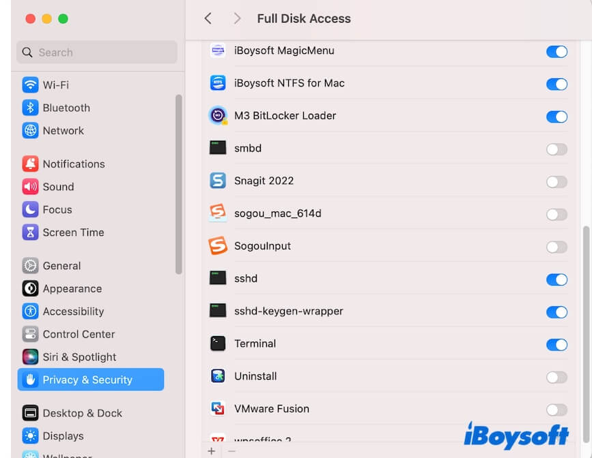Click the SogouInput app icon

tap(218, 246)
